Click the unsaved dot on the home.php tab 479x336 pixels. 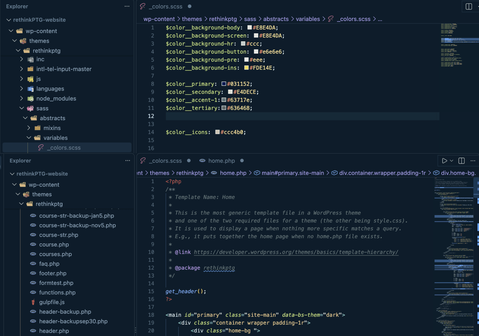[x=242, y=161]
